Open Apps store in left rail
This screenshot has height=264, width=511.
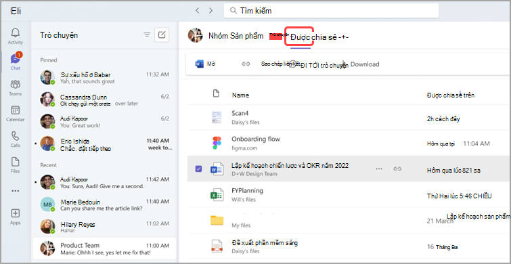[x=16, y=217]
